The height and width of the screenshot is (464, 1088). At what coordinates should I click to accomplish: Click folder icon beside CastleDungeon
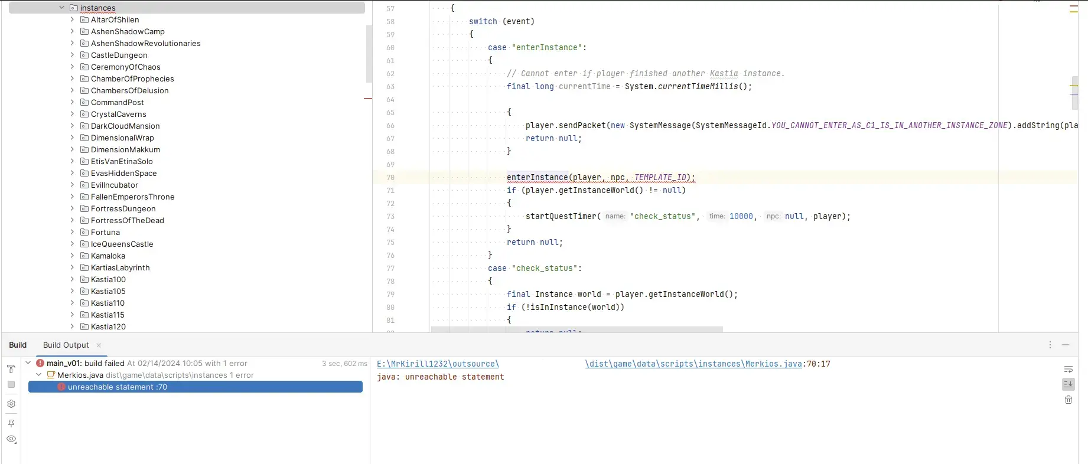[84, 55]
